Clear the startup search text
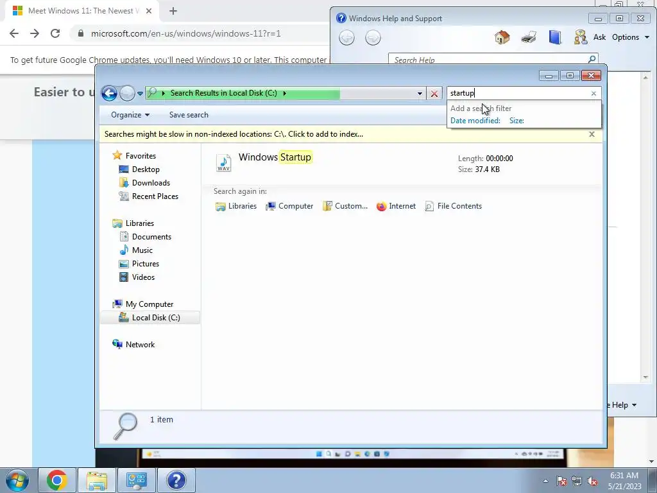The height and width of the screenshot is (493, 657). (593, 94)
